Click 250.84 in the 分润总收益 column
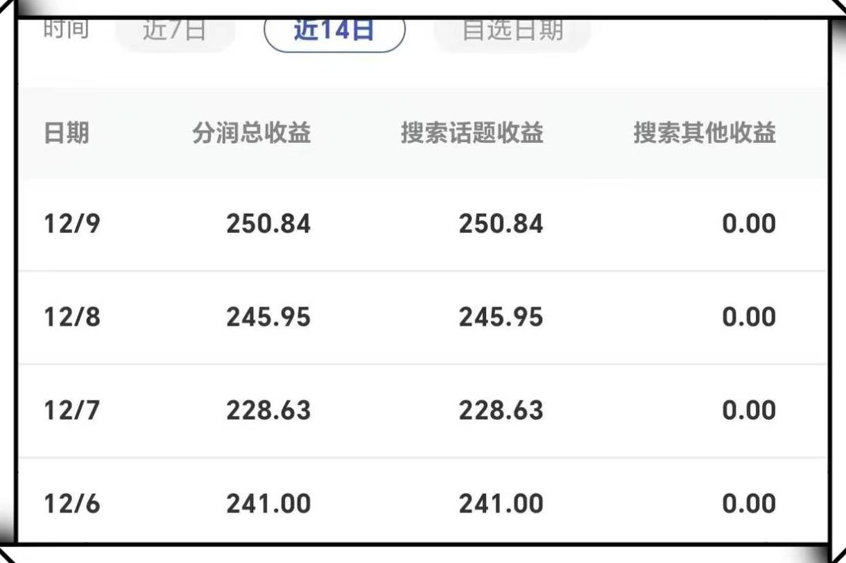Viewport: 846px width, 563px height. 268,224
